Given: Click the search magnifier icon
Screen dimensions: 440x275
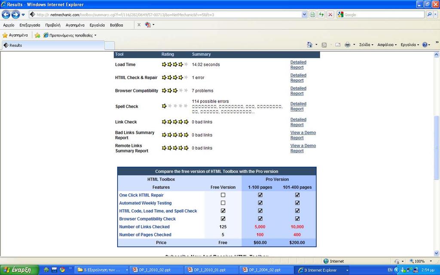Looking at the screenshot, I should (x=429, y=15).
